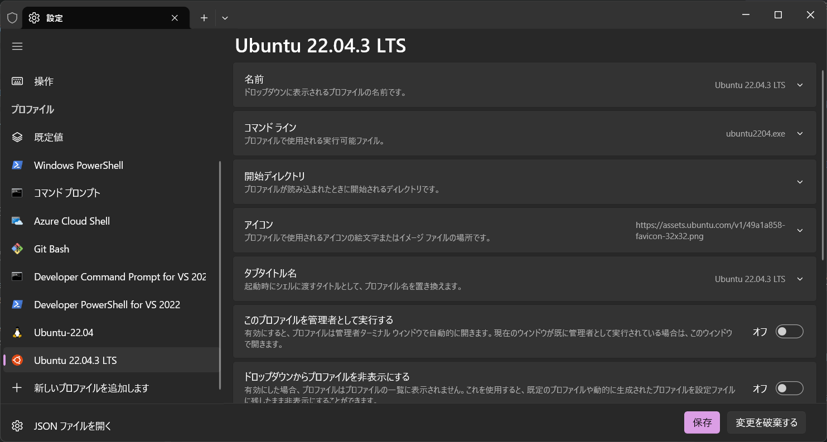
Task: Click 新しいプロファイルを追加します
Action: click(x=112, y=388)
